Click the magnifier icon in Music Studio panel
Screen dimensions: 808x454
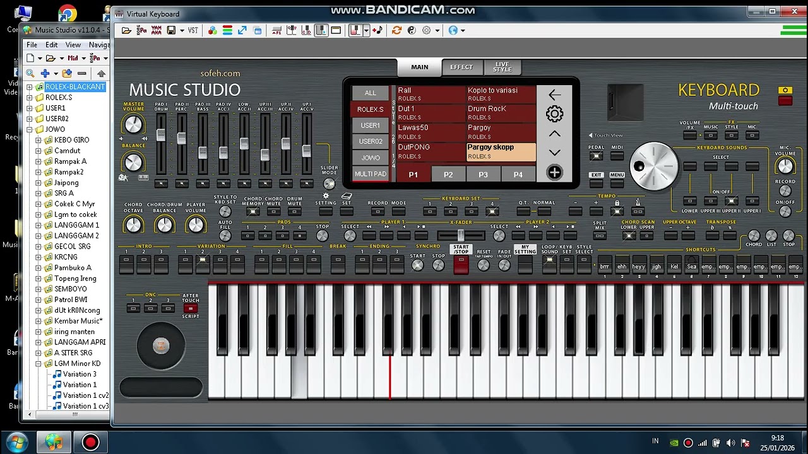(30, 74)
